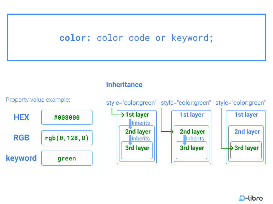Click the '#008000' value box
This screenshot has height=204, width=273.
(67, 117)
